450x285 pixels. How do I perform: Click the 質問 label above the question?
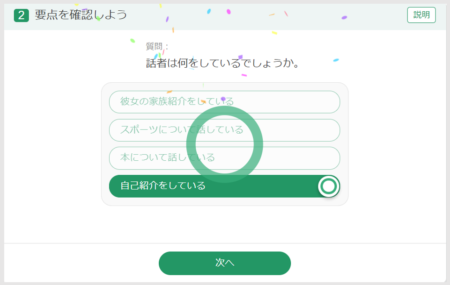coord(154,46)
